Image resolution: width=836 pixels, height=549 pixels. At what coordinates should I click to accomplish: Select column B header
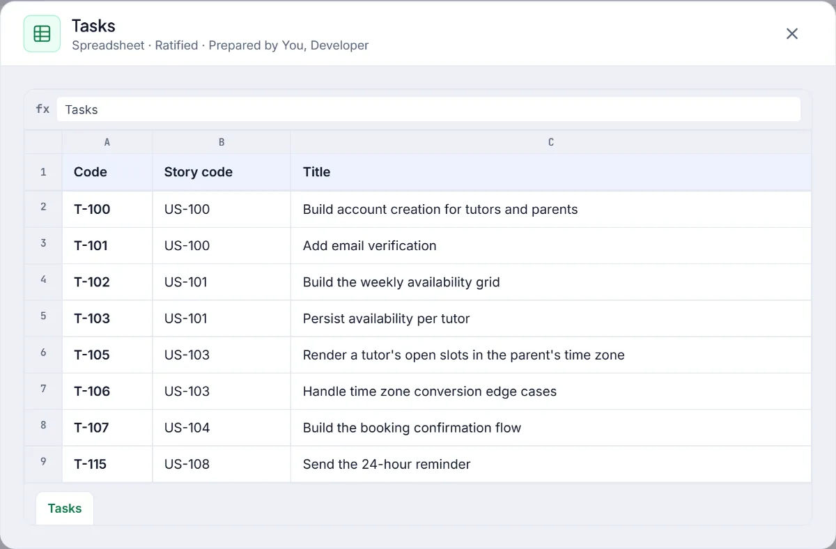point(222,142)
